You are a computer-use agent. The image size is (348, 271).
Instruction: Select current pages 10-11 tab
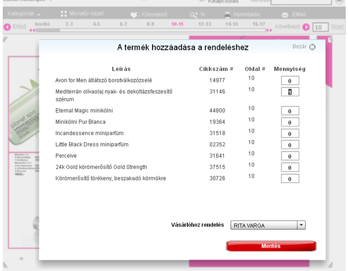[177, 24]
